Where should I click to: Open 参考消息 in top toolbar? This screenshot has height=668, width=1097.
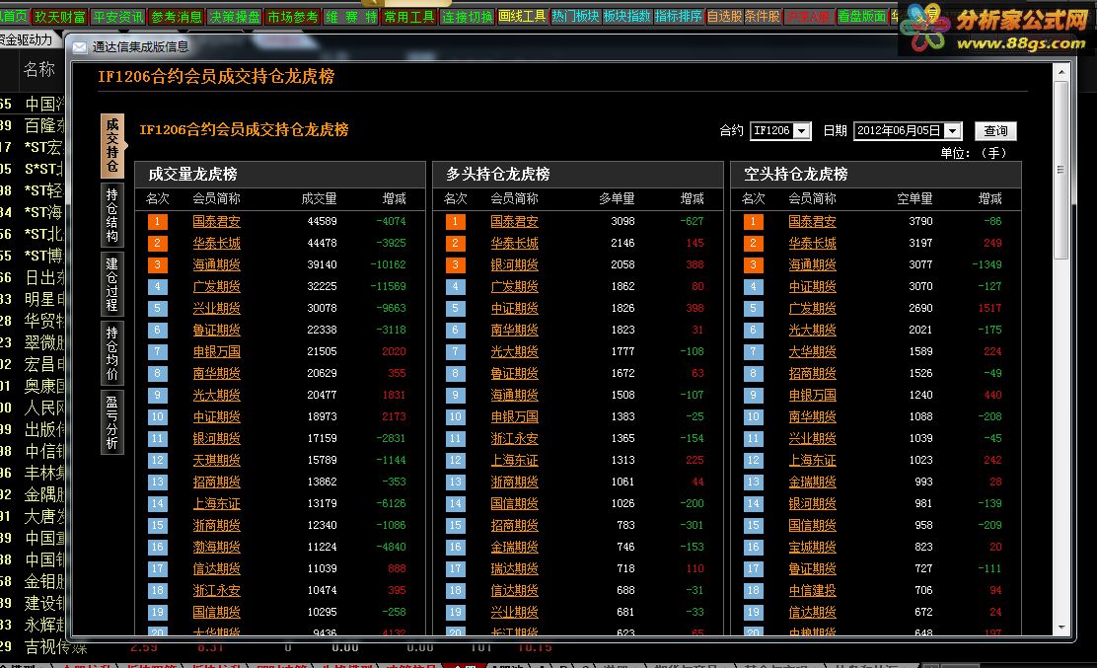coord(177,16)
